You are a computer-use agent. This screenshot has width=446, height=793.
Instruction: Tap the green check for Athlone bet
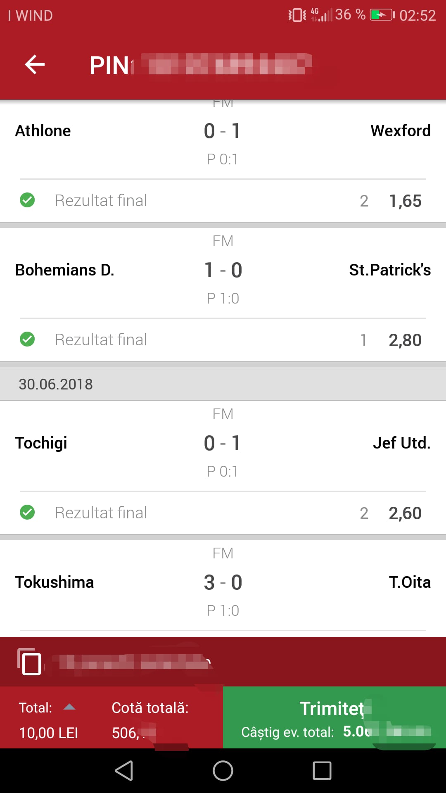pyautogui.click(x=27, y=200)
